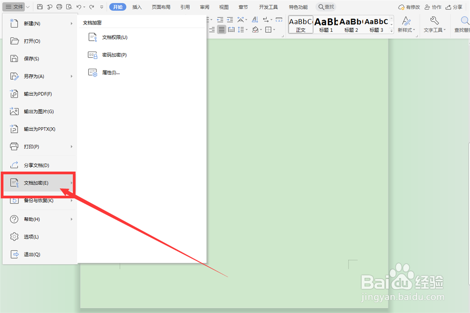470x313 pixels.
Task: Expand the 另存为(A) submenu arrow
Action: coord(72,76)
